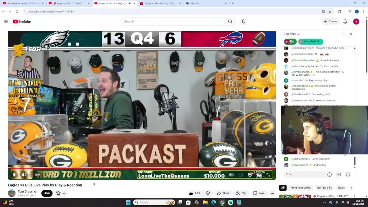This screenshot has height=207, width=368.
Task: Click the address bar URL
Action: click(51, 11)
